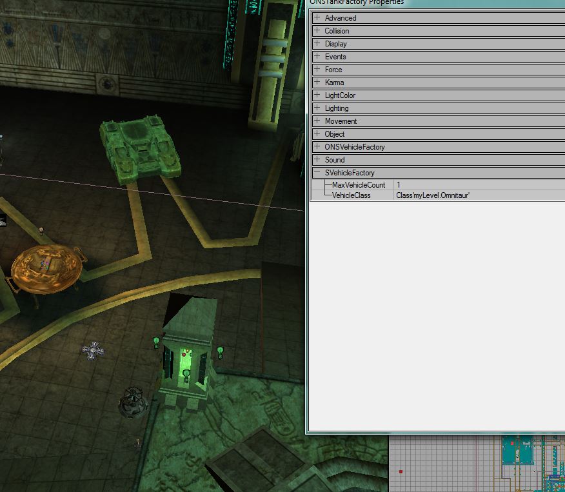Expand the ONSVehicleFactory category
Image resolution: width=565 pixels, height=492 pixels.
(317, 147)
